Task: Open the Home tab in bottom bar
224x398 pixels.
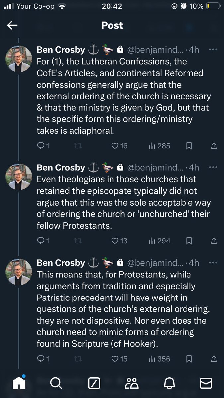Action: click(19, 383)
